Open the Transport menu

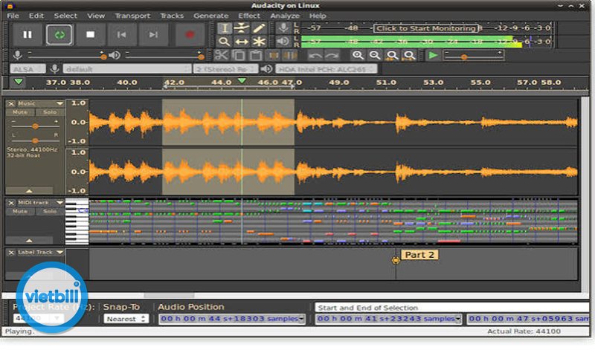click(132, 16)
